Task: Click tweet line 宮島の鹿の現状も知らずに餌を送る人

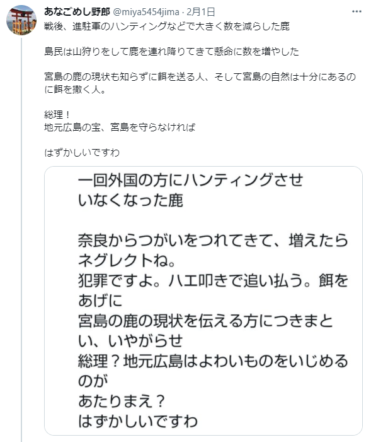Action: (x=200, y=77)
